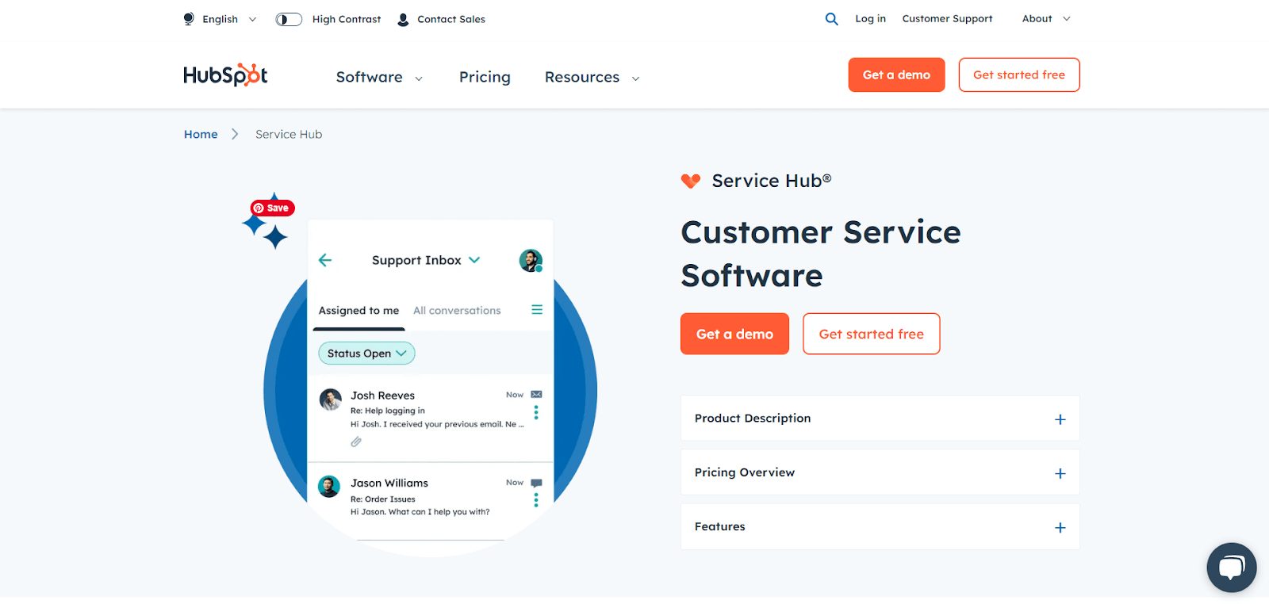Expand the Product Description section
Image resolution: width=1269 pixels, height=604 pixels.
coord(880,419)
